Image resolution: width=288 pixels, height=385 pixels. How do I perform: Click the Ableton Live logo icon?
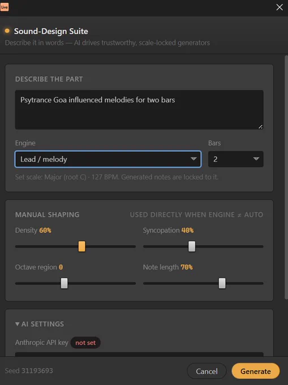[5, 7]
